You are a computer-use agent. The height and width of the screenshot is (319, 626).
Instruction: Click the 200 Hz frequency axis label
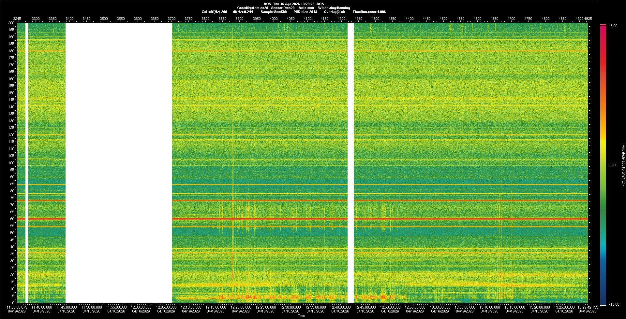coord(11,23)
